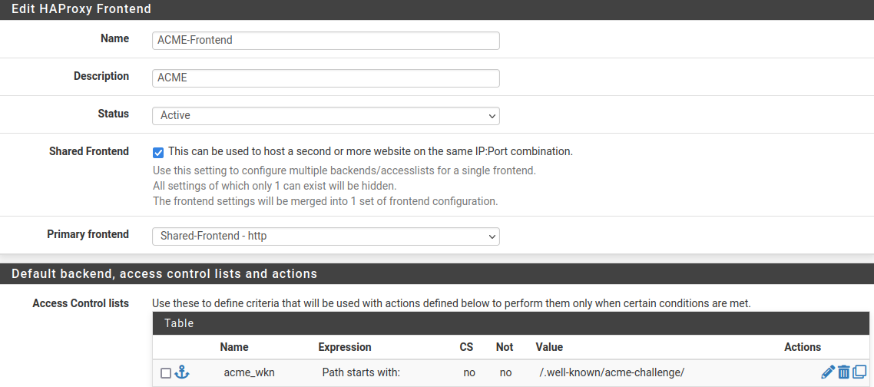Click the /.well-known/acme-challenge/ value cell

click(611, 372)
